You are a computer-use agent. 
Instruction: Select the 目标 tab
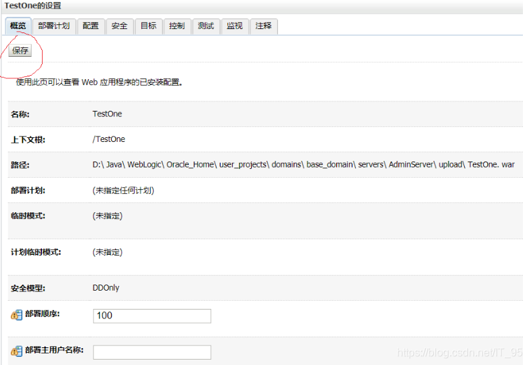click(x=148, y=26)
